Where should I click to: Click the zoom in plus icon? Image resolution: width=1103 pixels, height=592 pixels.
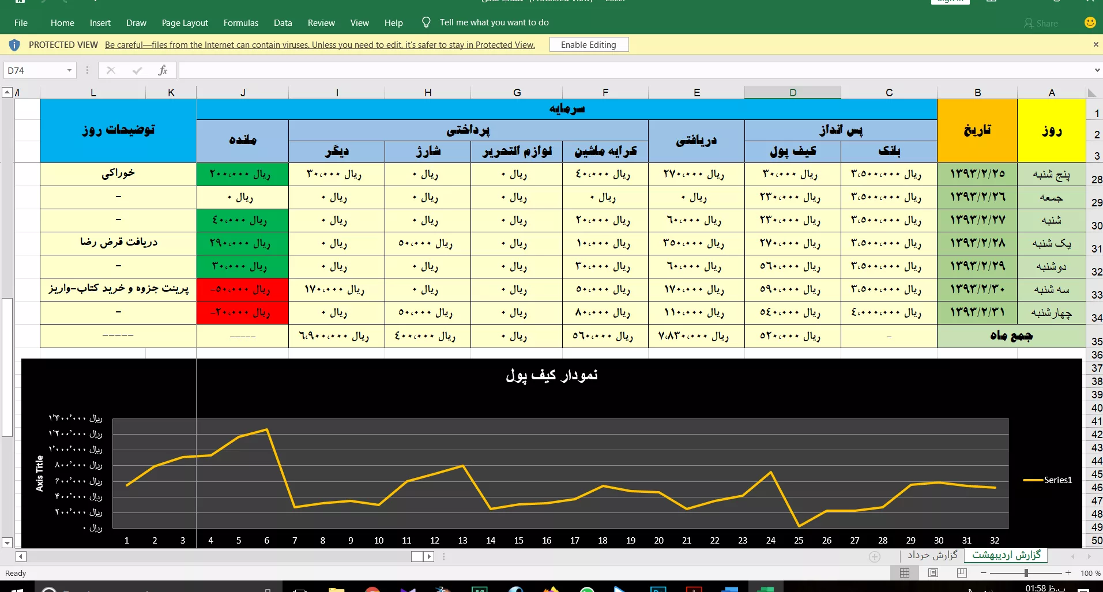tap(1068, 573)
